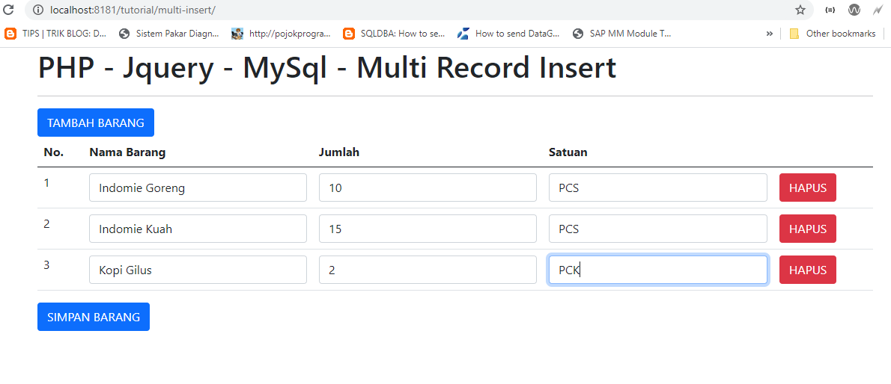Delete the Indomie Goreng row with HAPUS

click(x=807, y=188)
